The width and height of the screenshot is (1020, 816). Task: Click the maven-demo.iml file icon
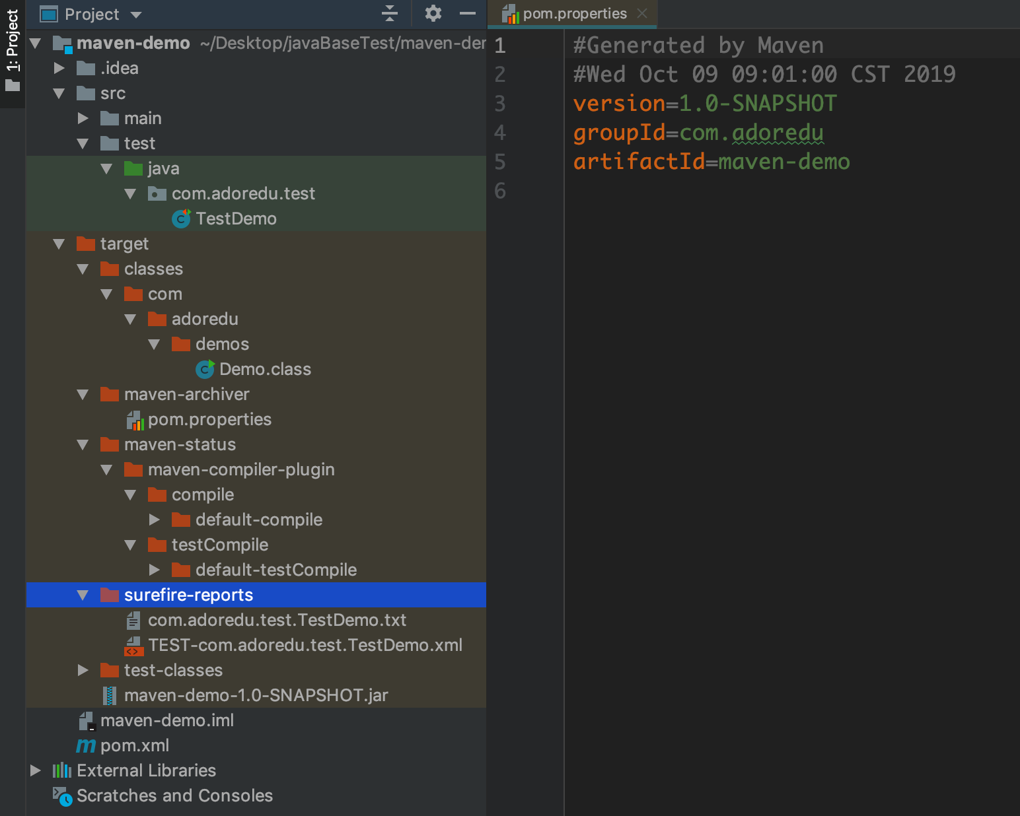coord(87,721)
